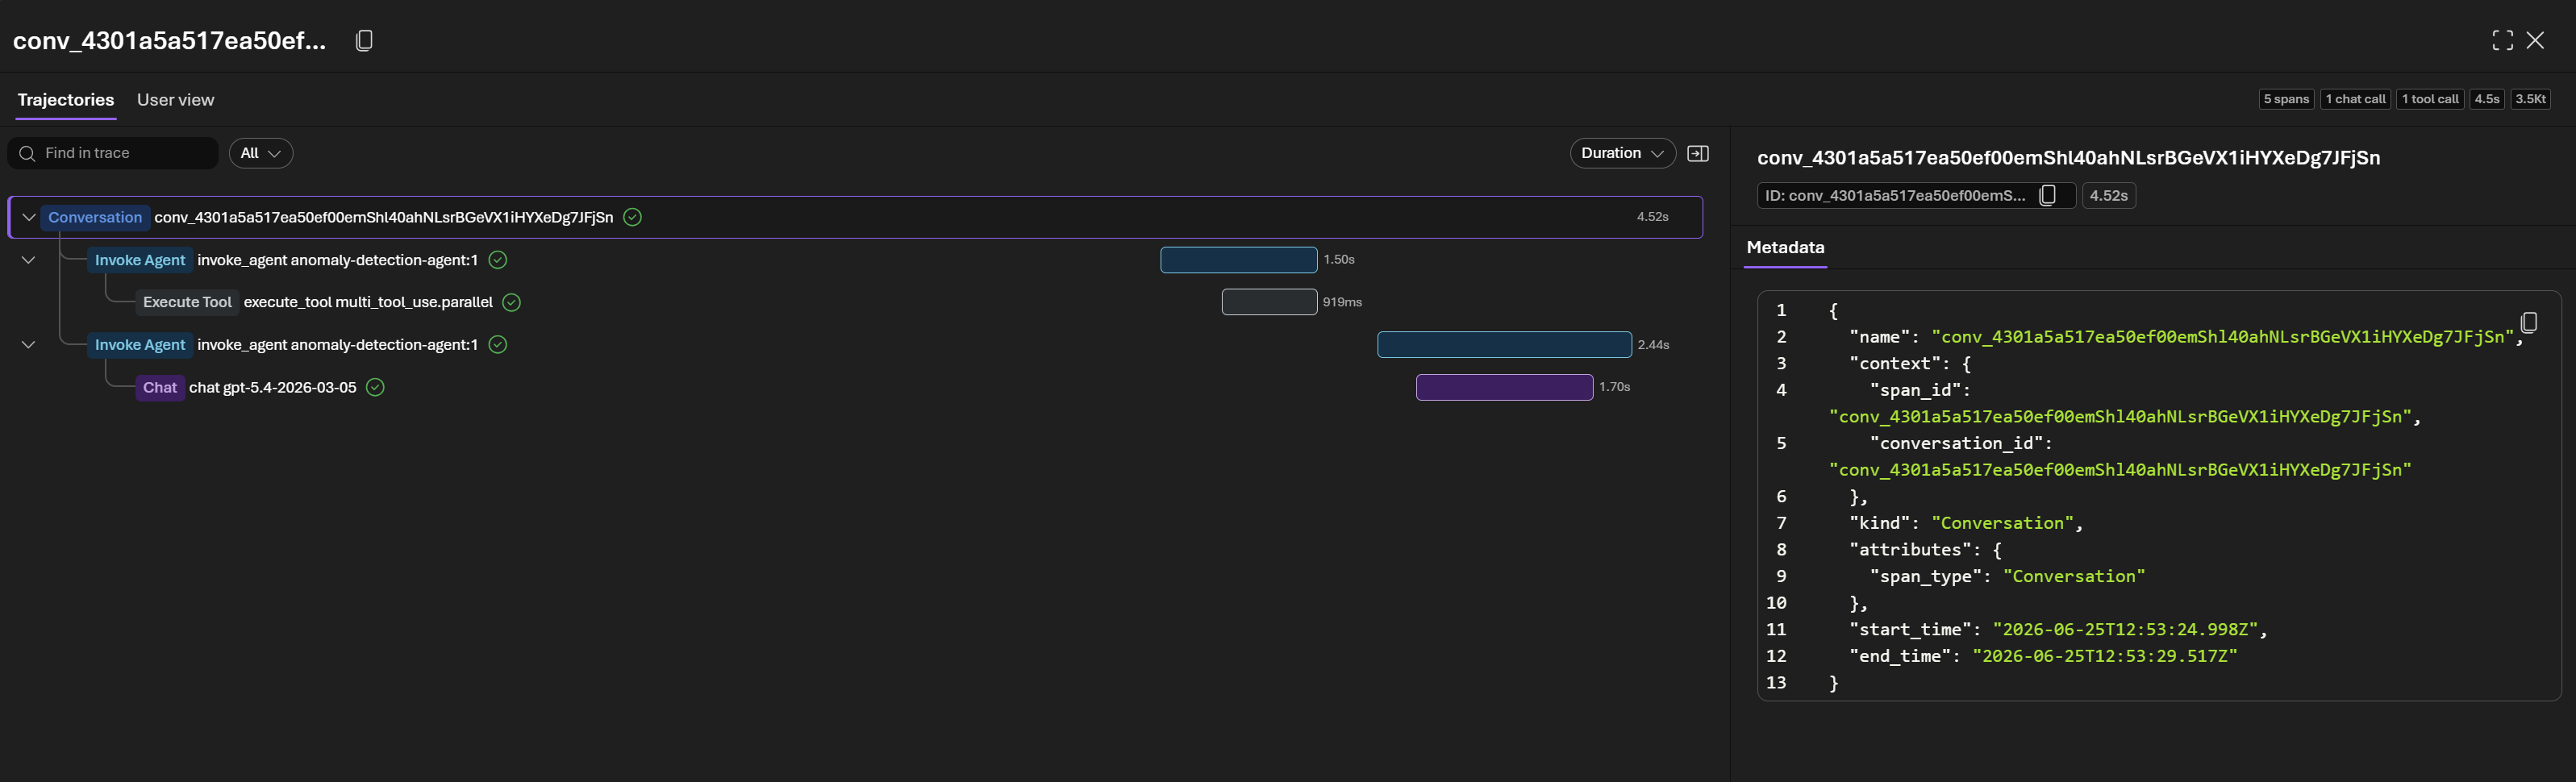The width and height of the screenshot is (2576, 782).
Task: Copy the ID in details pane
Action: tap(2048, 195)
